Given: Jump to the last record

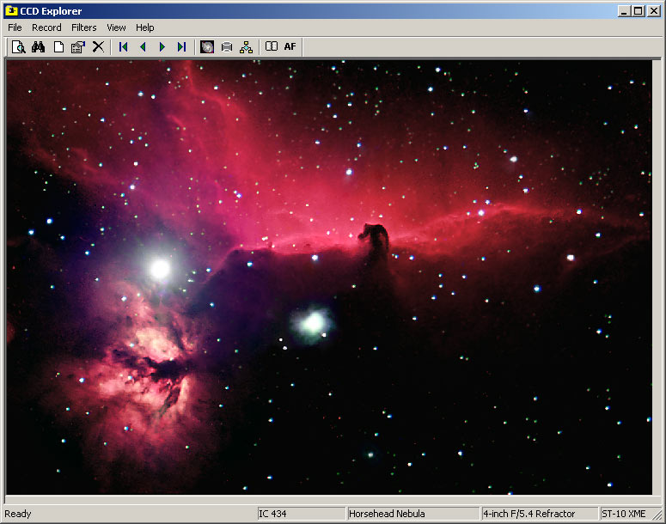Looking at the screenshot, I should click(x=181, y=46).
